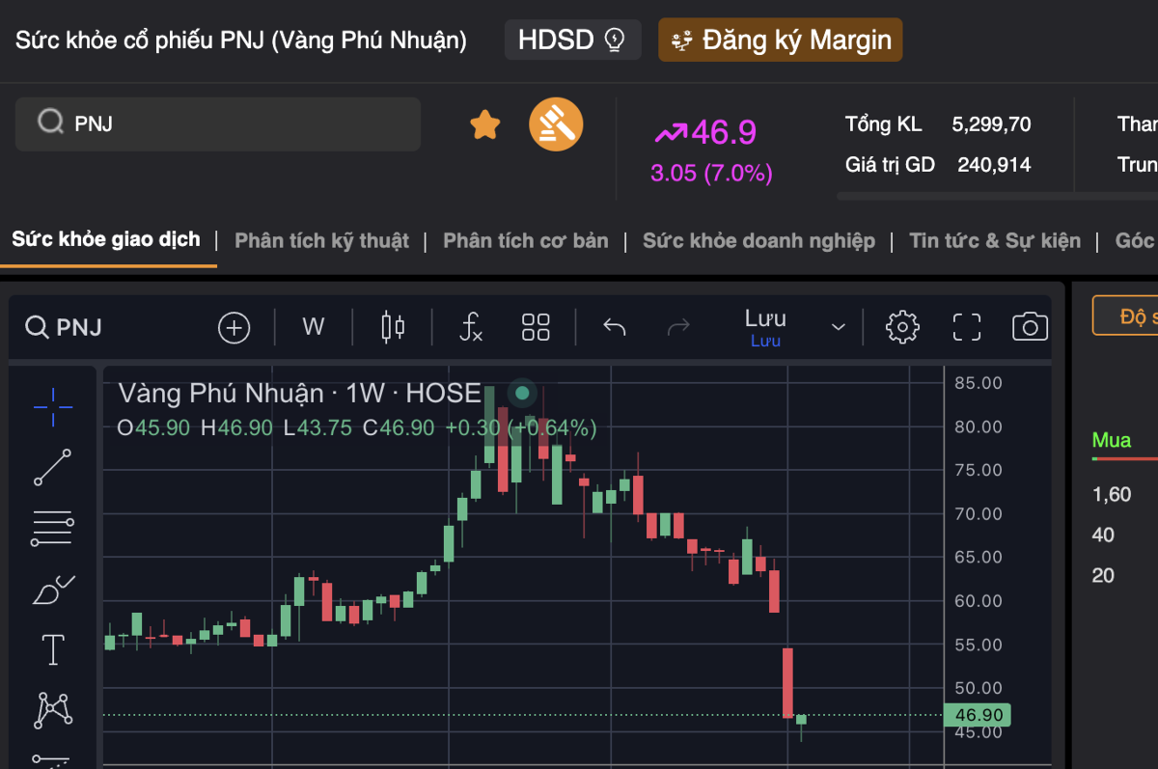Viewport: 1158px width, 769px height.
Task: Switch to Phân tích kỹ thuật tab
Action: (321, 240)
